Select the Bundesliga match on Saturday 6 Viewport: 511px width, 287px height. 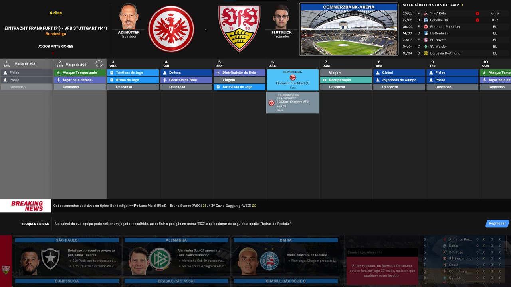pyautogui.click(x=293, y=80)
